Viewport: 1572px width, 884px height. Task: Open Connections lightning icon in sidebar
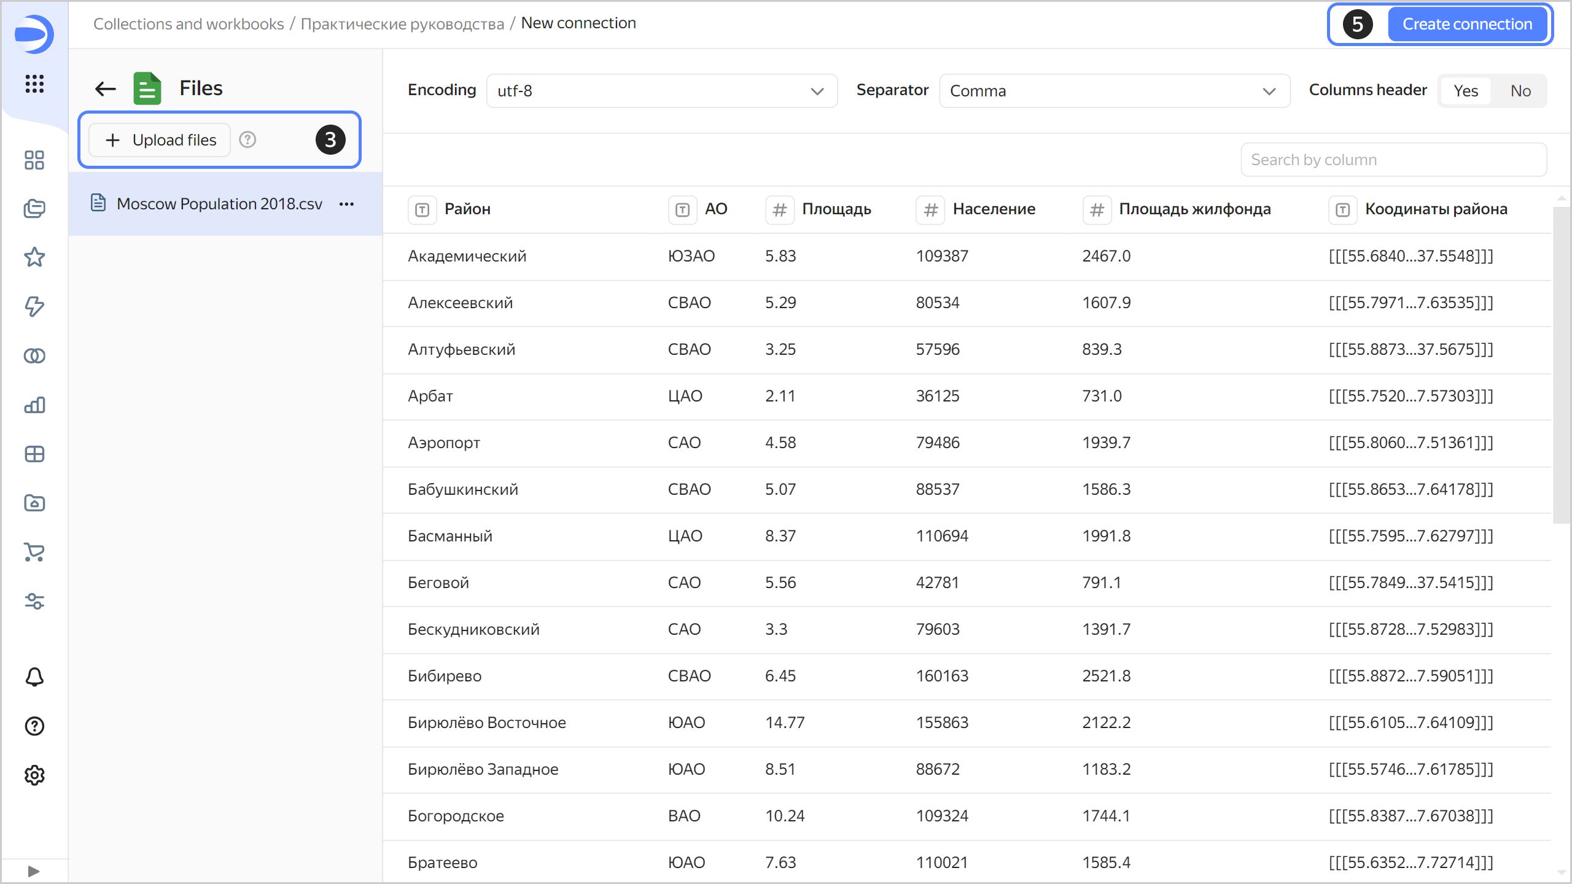[34, 306]
